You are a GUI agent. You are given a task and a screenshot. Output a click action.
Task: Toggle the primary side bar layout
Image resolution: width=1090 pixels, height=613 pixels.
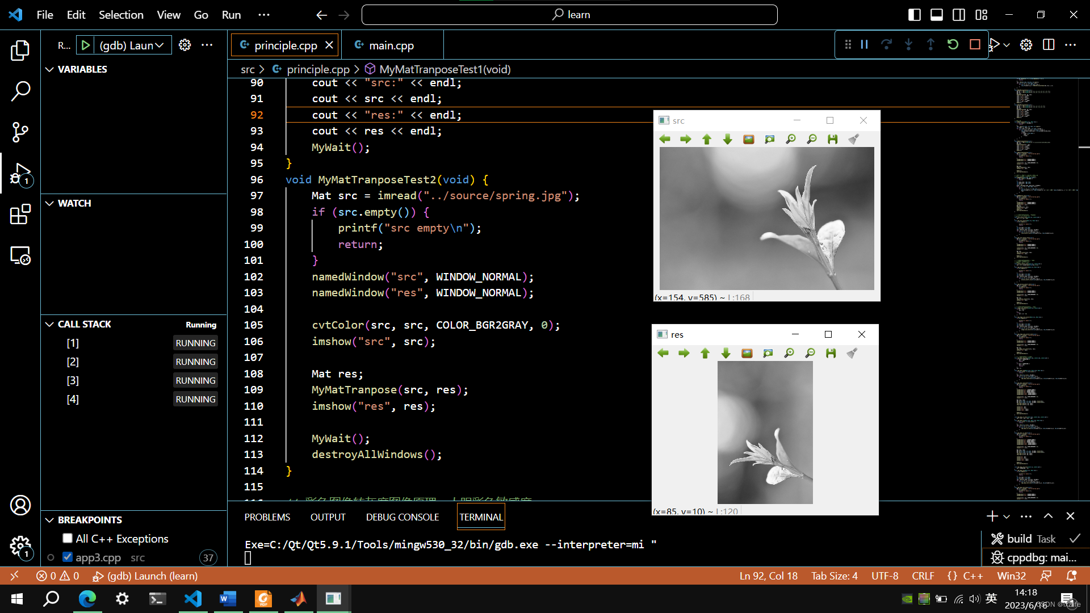point(914,15)
